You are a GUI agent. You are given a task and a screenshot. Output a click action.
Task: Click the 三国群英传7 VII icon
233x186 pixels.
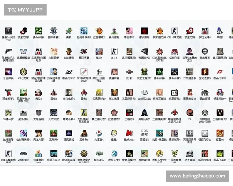click(129, 92)
